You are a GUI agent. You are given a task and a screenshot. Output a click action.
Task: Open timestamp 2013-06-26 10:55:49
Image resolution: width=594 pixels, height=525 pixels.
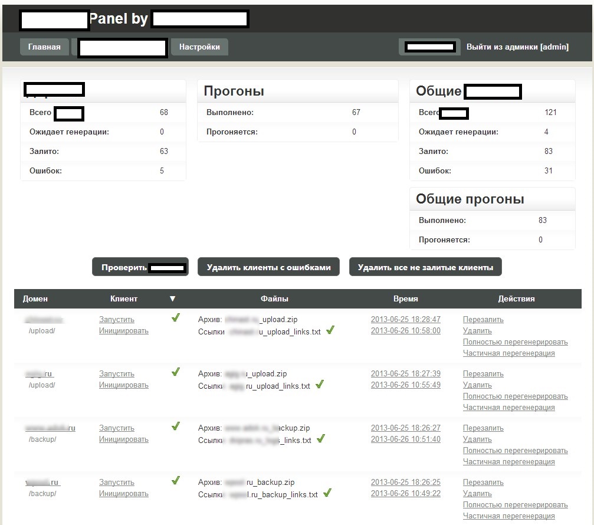point(405,385)
